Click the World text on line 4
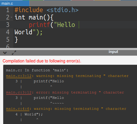The width and height of the screenshot is (137, 124). [x=23, y=32]
